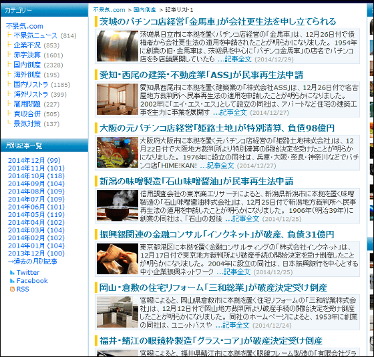Click the 金馬車 article thumbnail image
Image resolution: width=374 pixels, height=357 pixels.
click(x=118, y=46)
